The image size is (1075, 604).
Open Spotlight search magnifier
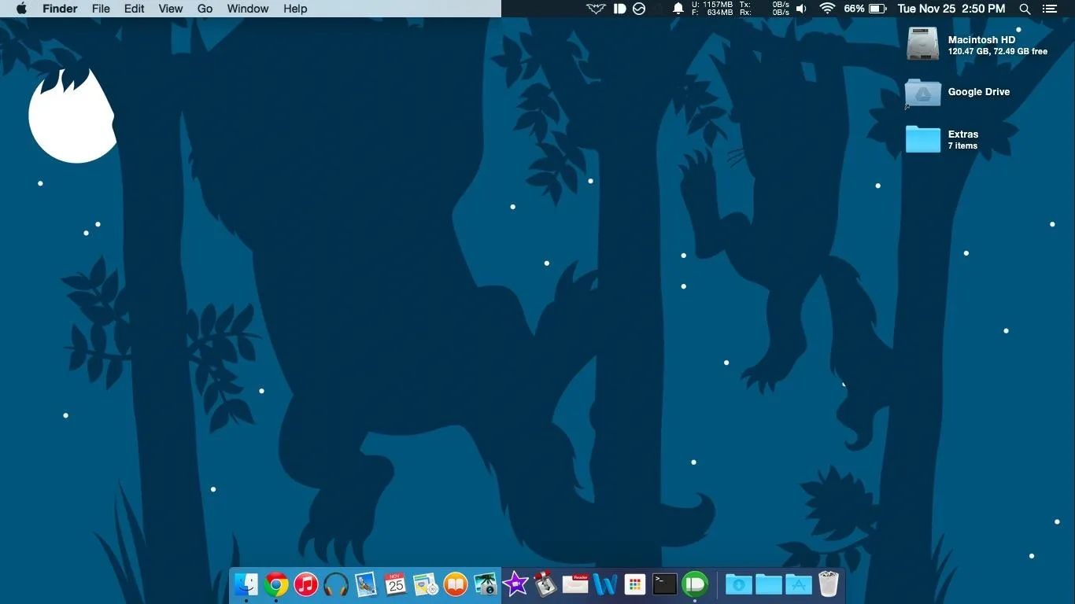coord(1025,9)
